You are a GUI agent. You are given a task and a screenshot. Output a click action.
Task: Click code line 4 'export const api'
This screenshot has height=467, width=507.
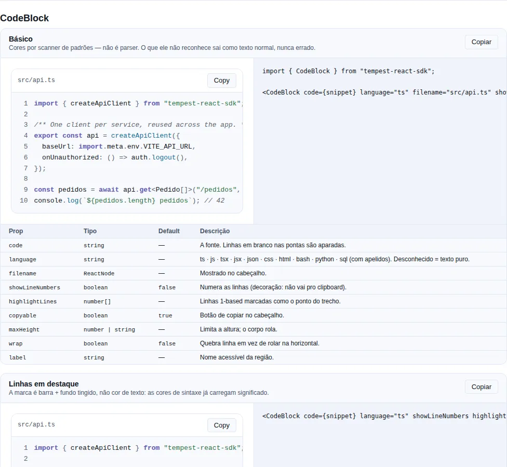point(107,136)
